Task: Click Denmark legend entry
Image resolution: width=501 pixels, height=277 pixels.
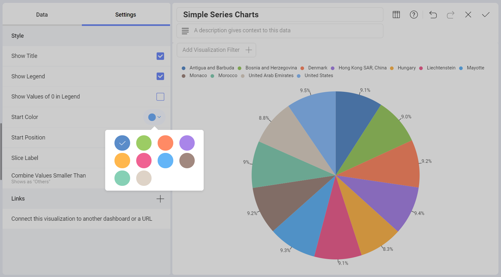Action: (x=314, y=68)
